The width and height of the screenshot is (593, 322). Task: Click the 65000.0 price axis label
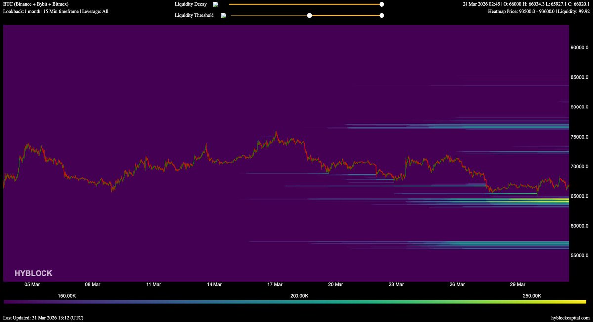580,196
